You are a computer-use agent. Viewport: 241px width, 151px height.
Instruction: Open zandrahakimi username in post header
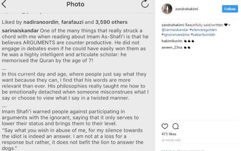[x=187, y=9]
